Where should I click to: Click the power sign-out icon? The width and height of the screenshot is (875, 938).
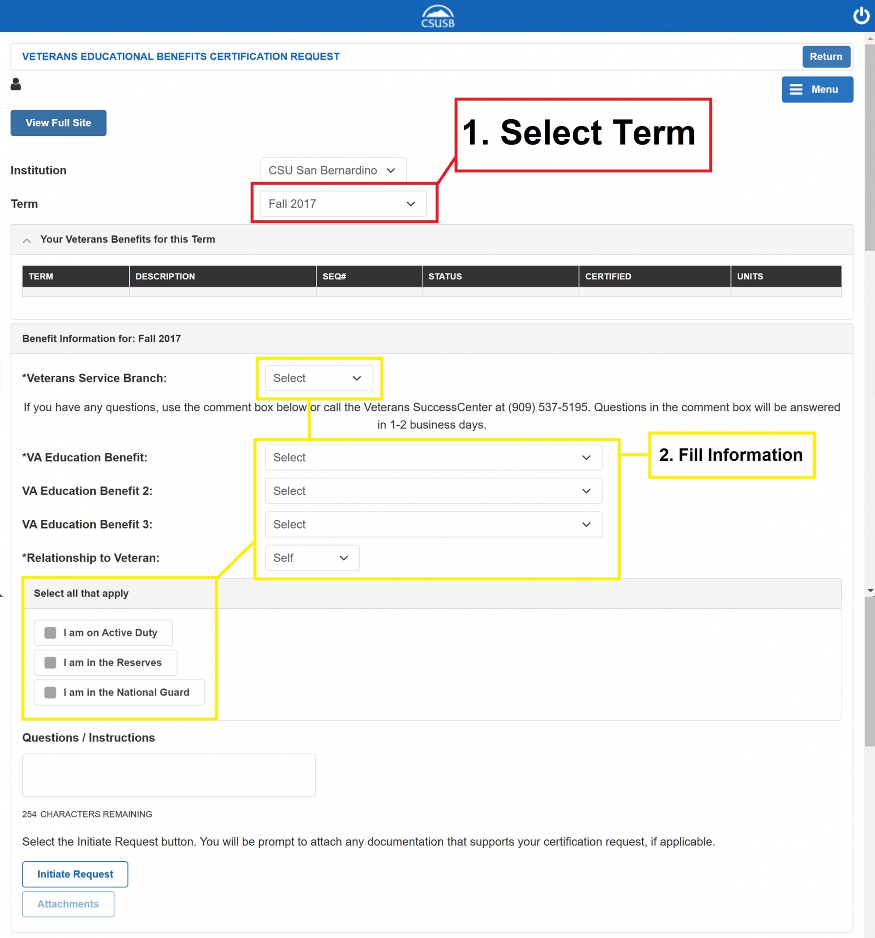pyautogui.click(x=861, y=16)
